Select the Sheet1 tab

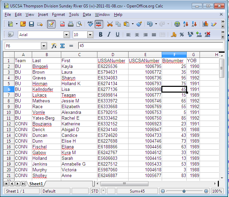click(x=36, y=184)
